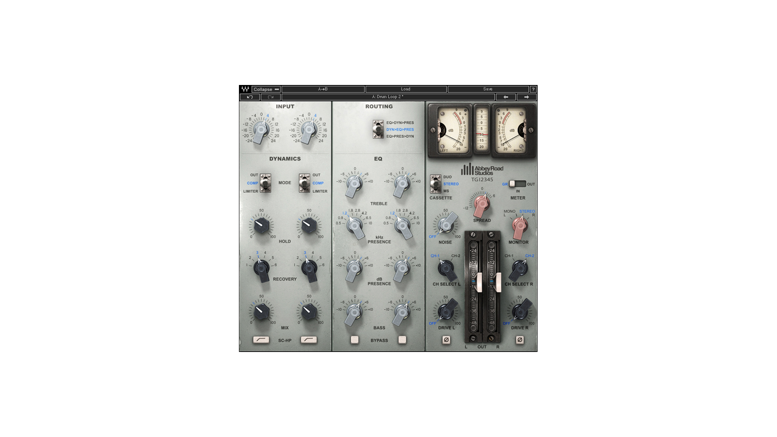This screenshot has width=777, height=437.
Task: Collapse the plugin view
Action: click(x=266, y=89)
